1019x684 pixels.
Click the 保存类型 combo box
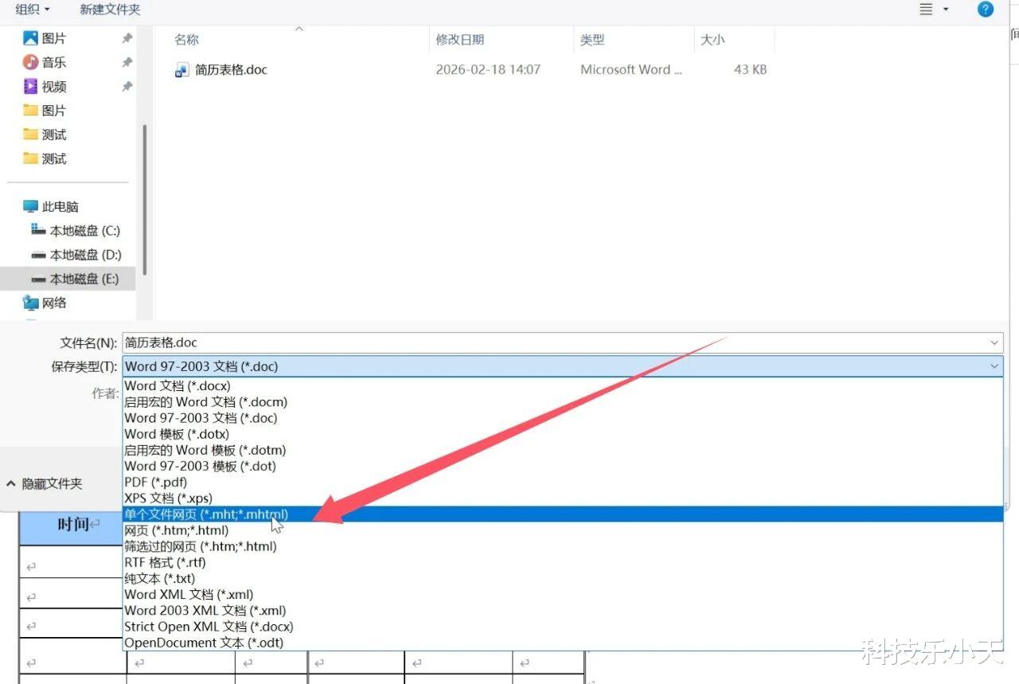pyautogui.click(x=563, y=366)
